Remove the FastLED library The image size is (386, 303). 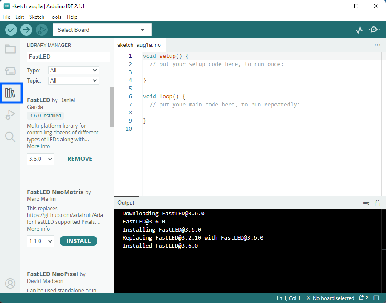point(80,159)
